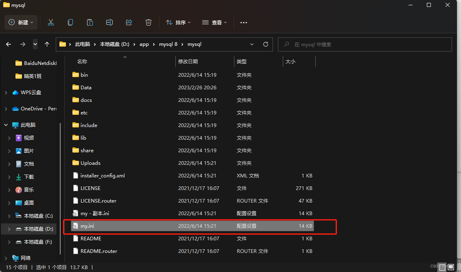Select 精英1班 folder in sidebar
The image size is (461, 272).
click(28, 76)
